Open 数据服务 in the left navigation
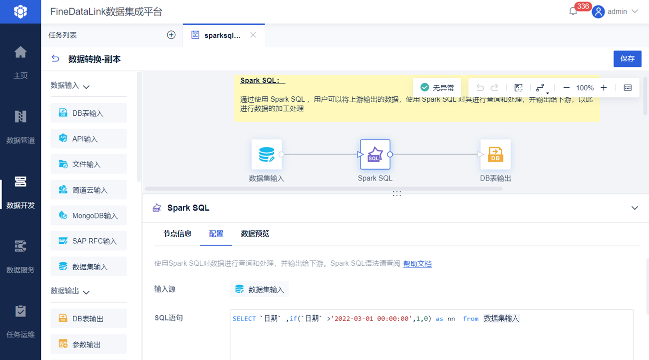Image resolution: width=649 pixels, height=360 pixels. coord(20,256)
